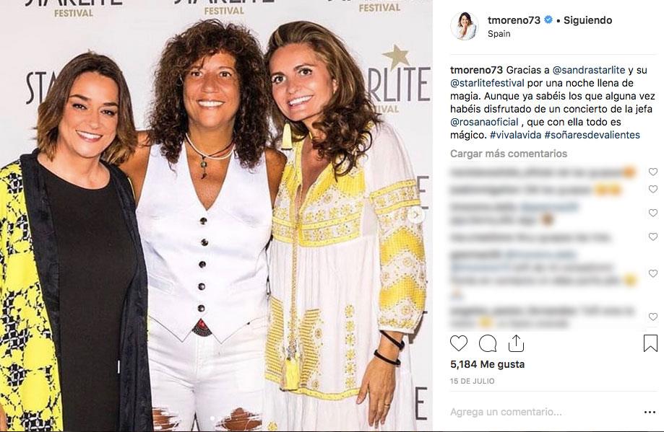664x432 pixels.
Task: Go to the next photo in carousel
Action: click(x=416, y=215)
